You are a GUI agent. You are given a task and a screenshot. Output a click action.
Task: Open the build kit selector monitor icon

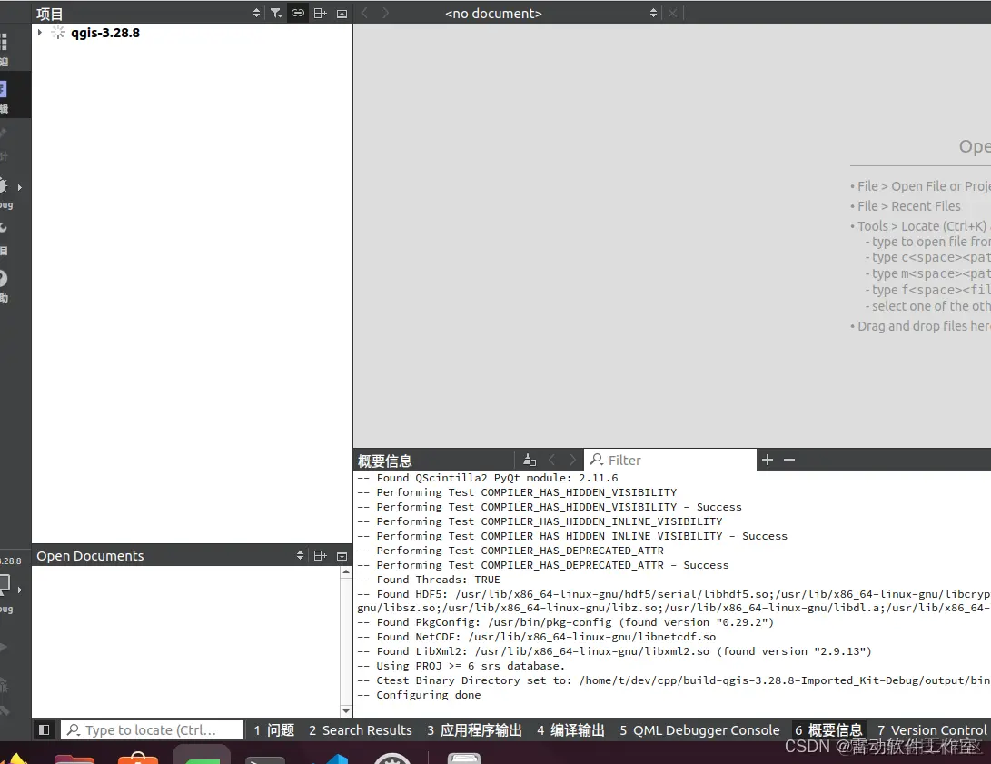[x=5, y=585]
